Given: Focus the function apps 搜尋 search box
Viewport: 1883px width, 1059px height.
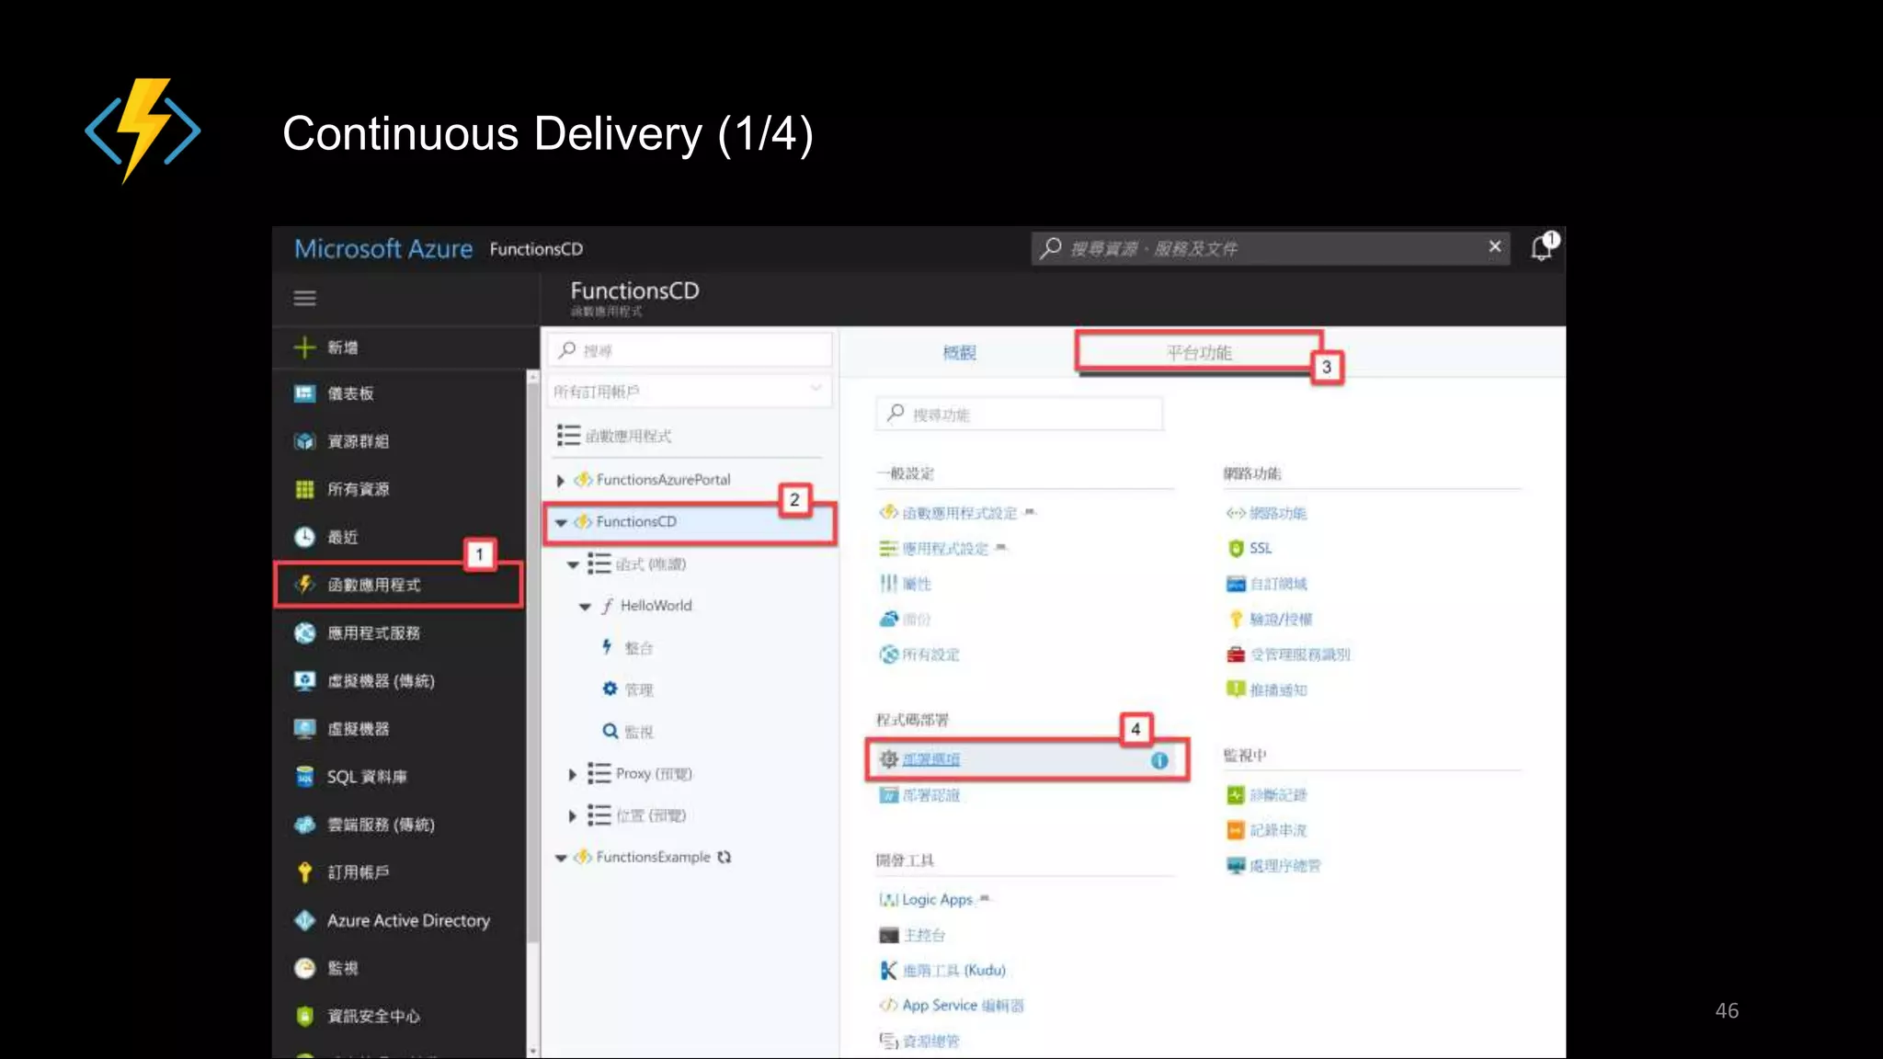Looking at the screenshot, I should (x=690, y=350).
